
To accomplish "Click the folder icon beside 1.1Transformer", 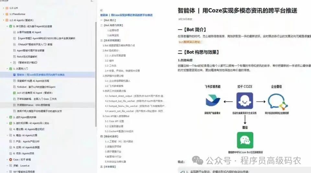I will (7, 14).
